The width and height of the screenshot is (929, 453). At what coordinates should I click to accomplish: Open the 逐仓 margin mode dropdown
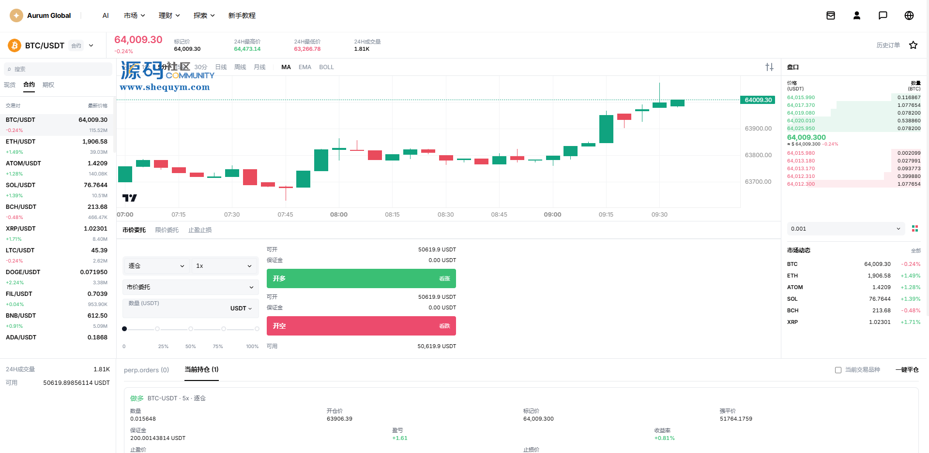(156, 266)
